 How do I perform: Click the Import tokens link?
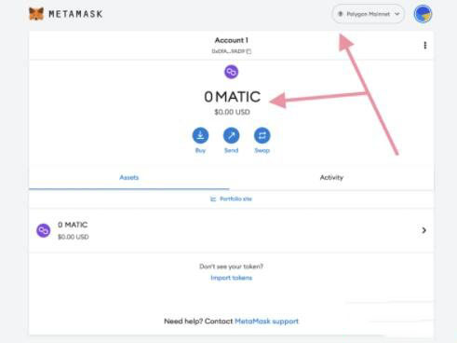[232, 278]
